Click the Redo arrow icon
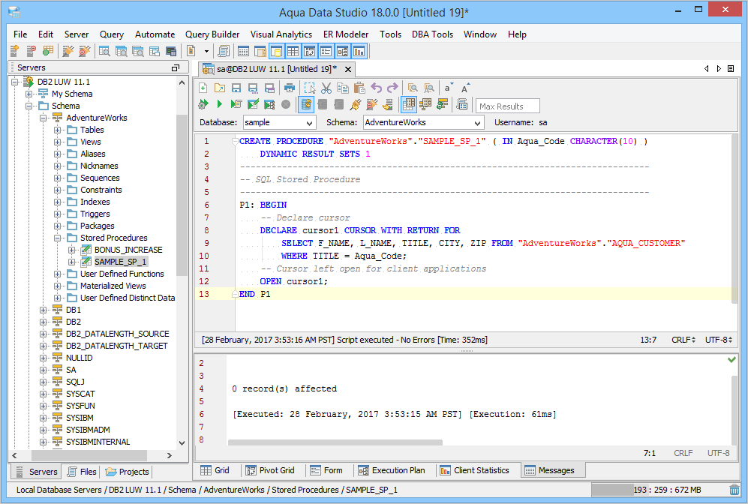This screenshot has width=748, height=504. pyautogui.click(x=392, y=88)
